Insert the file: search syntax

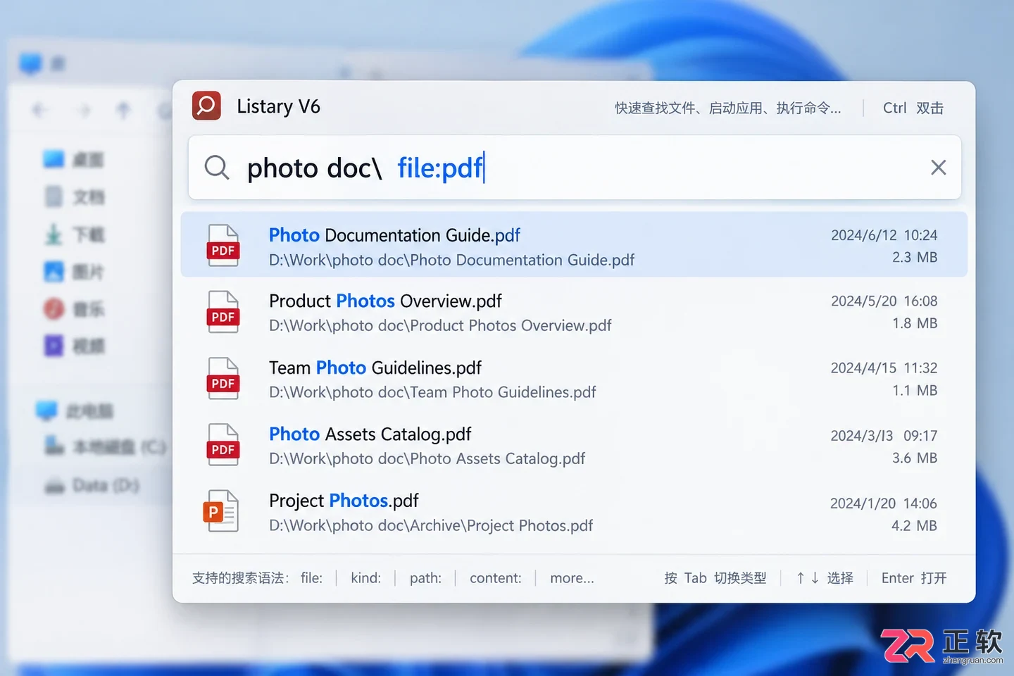coord(311,578)
